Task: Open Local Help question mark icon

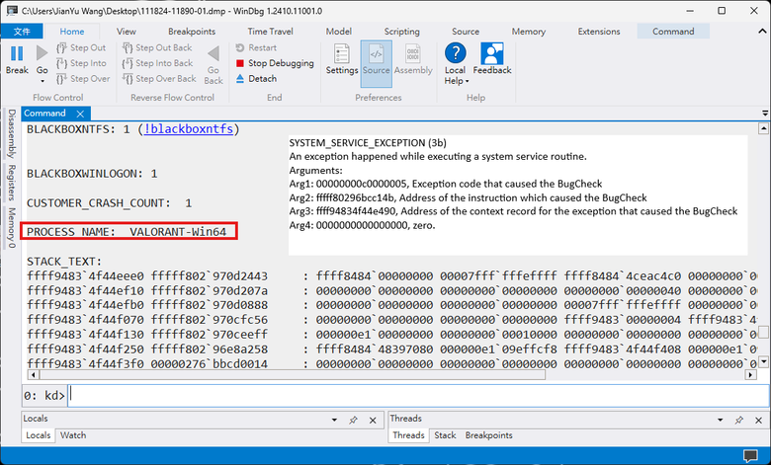Action: (456, 53)
